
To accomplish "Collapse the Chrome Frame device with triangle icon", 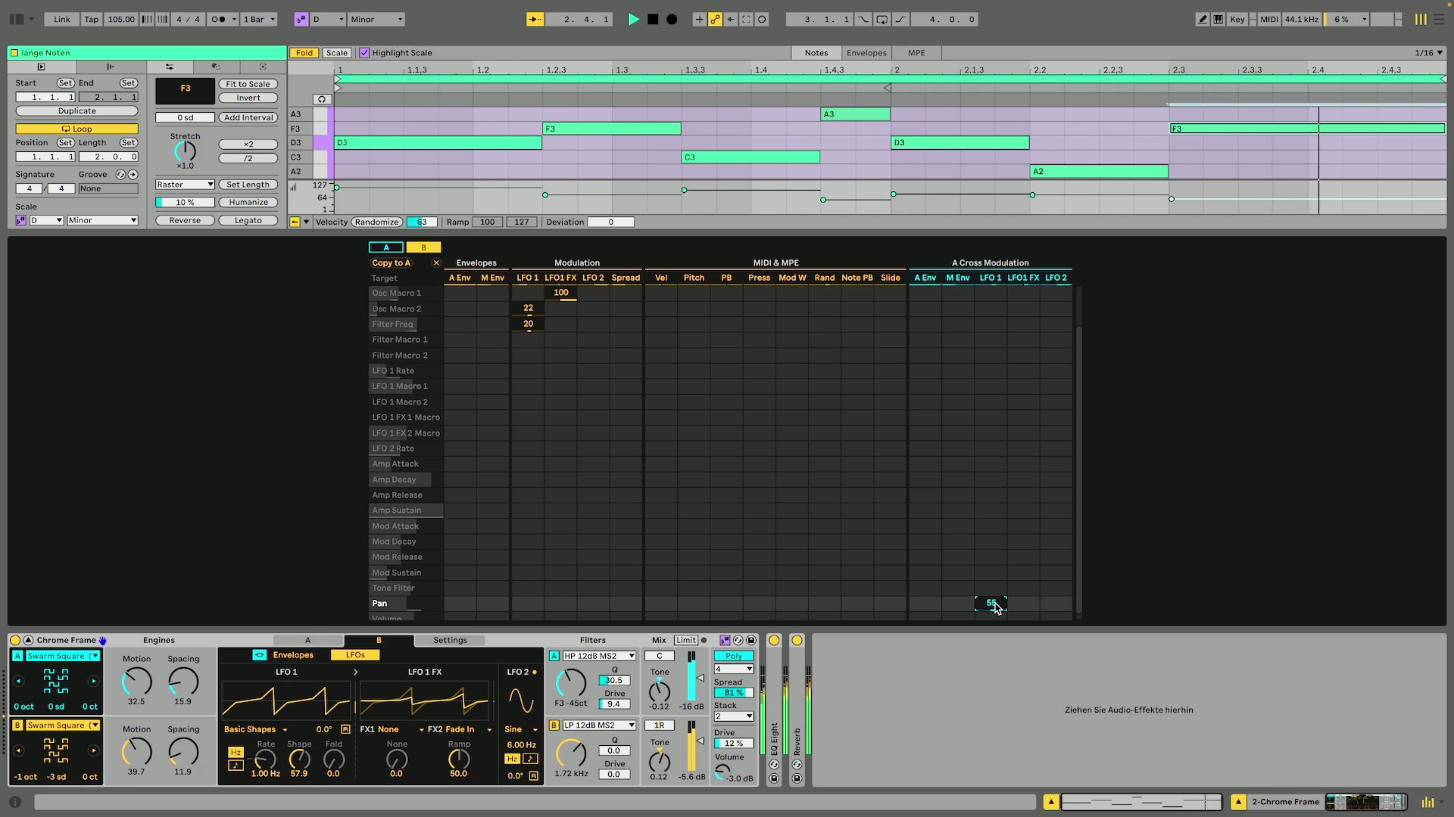I will [28, 641].
